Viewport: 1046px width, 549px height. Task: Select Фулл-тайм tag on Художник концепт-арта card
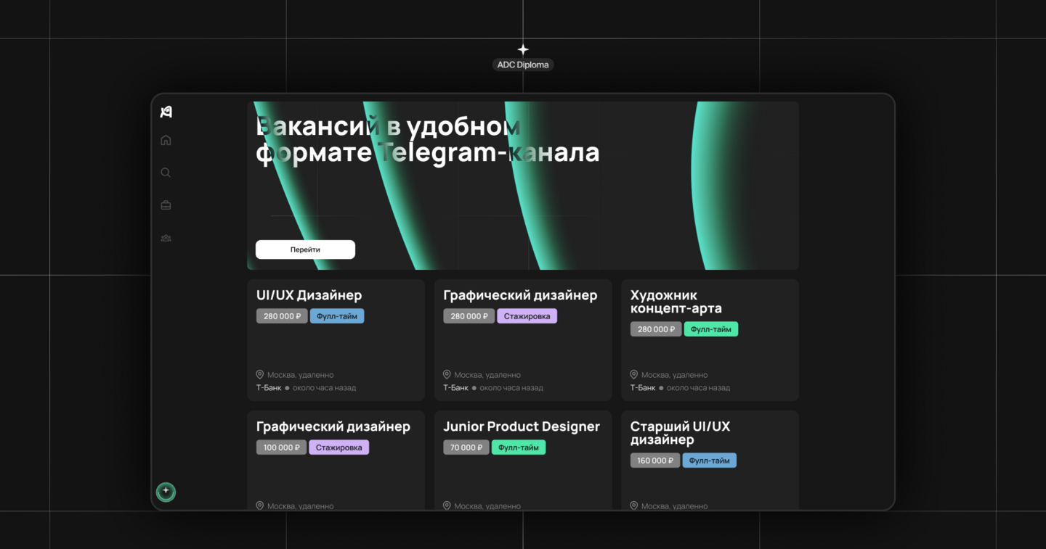711,329
